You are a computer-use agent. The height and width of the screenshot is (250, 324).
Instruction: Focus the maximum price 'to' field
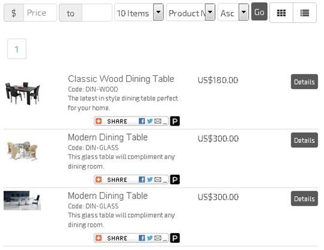97,13
